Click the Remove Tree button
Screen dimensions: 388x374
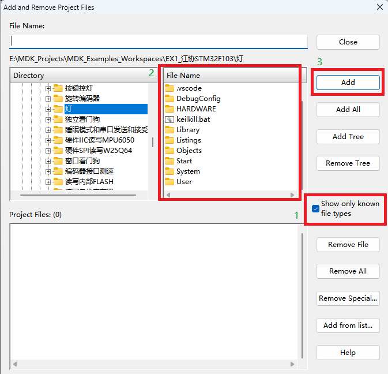348,163
